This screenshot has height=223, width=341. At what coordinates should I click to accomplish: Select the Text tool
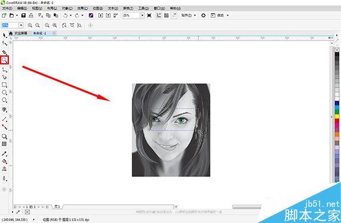4,110
